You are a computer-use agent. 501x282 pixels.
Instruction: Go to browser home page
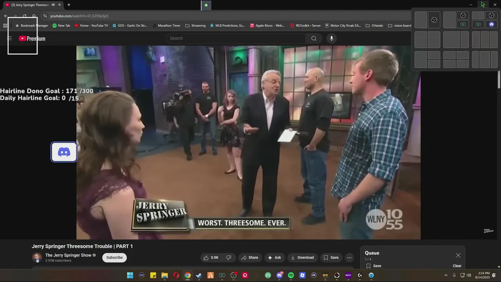coord(34,16)
